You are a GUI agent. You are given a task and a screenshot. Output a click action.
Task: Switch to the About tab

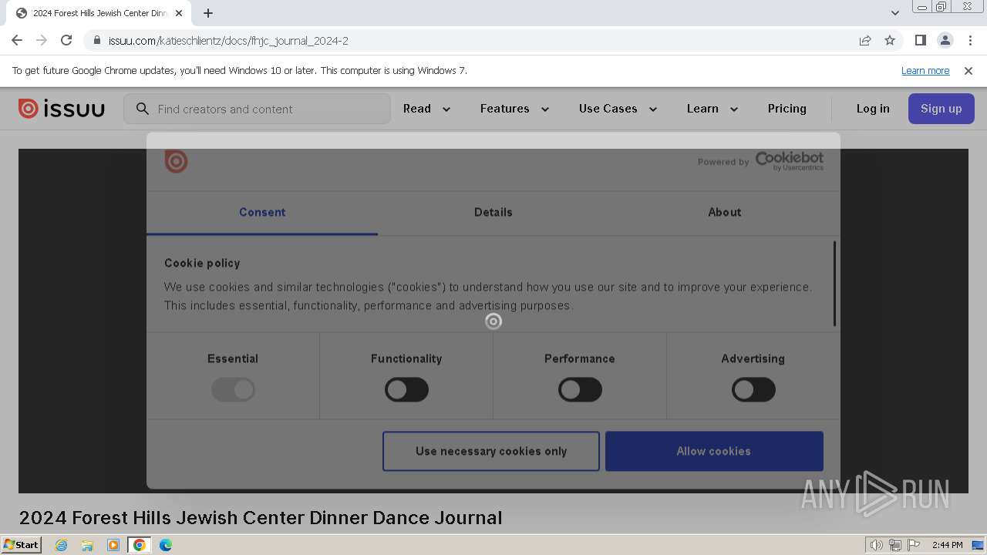(x=725, y=212)
